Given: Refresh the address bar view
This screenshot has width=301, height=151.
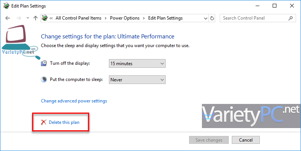Looking at the screenshot, I should (x=212, y=18).
